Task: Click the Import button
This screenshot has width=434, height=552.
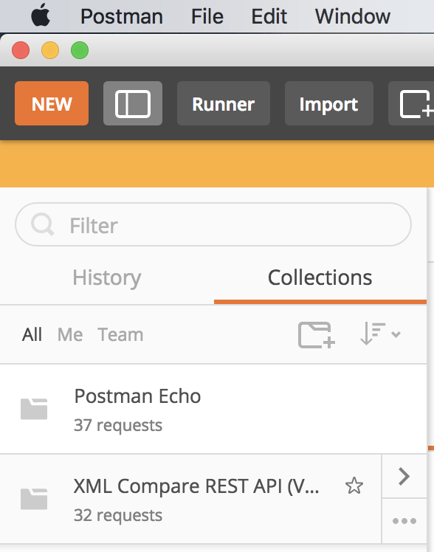Action: [328, 103]
